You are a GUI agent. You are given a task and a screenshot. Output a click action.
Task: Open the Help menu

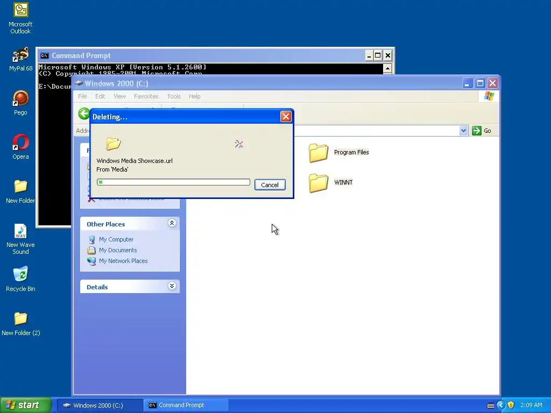194,96
